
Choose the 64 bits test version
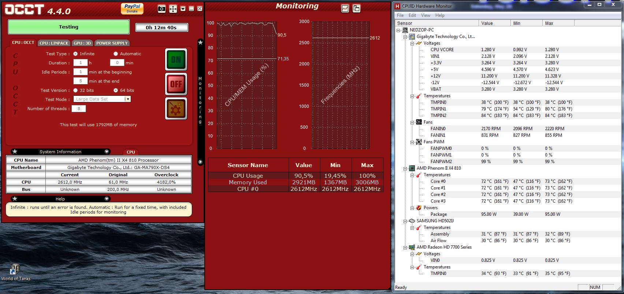pyautogui.click(x=116, y=90)
